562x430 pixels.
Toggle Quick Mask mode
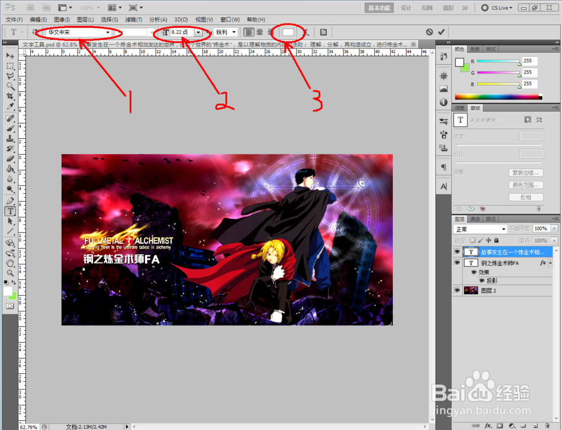10,306
